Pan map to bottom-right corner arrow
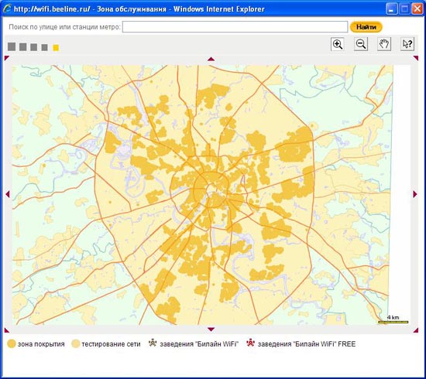The height and width of the screenshot is (379, 426). coord(416,330)
